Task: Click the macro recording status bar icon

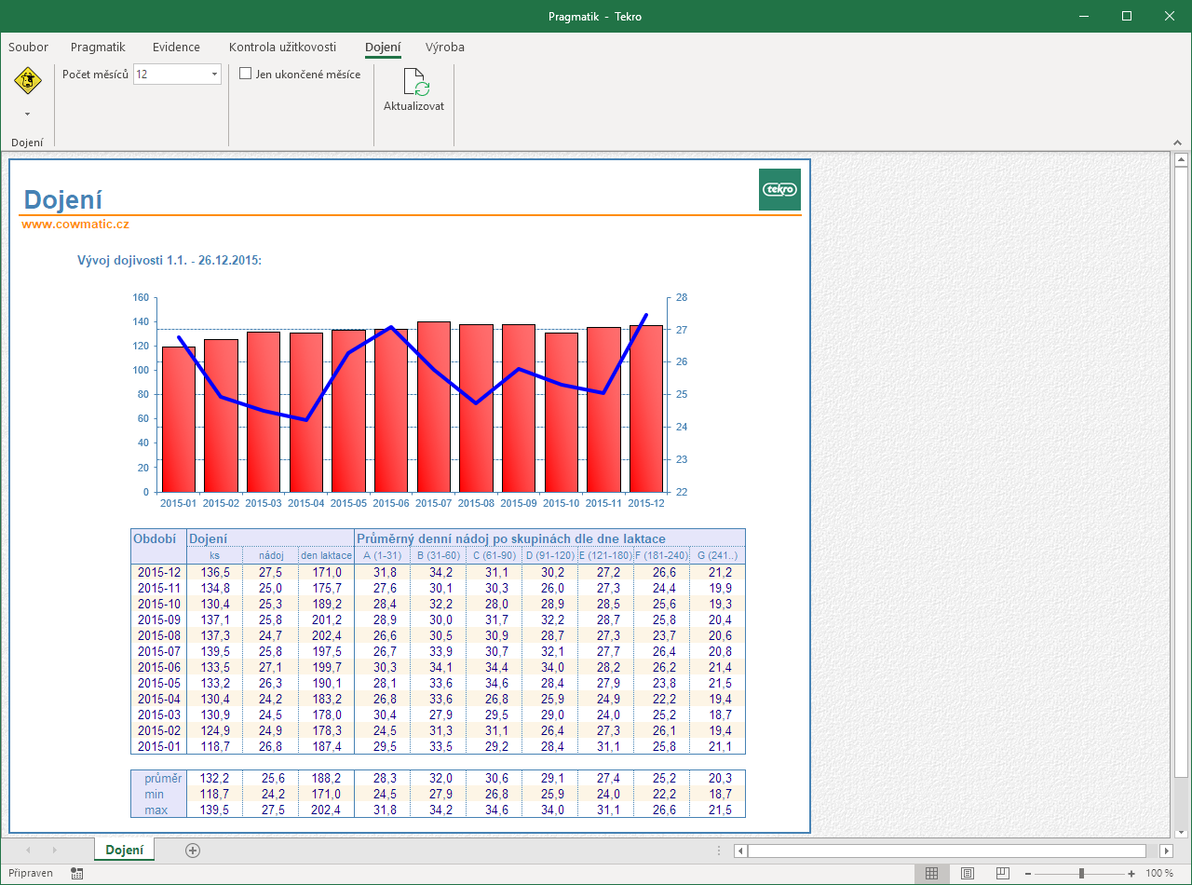Action: [x=76, y=874]
